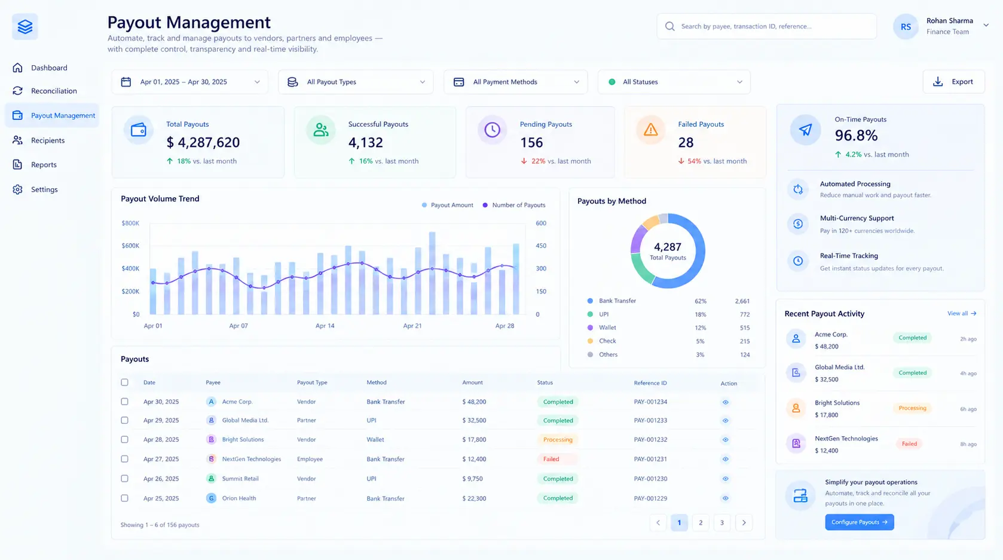Click the On-Time Payouts paper plane icon

[806, 130]
